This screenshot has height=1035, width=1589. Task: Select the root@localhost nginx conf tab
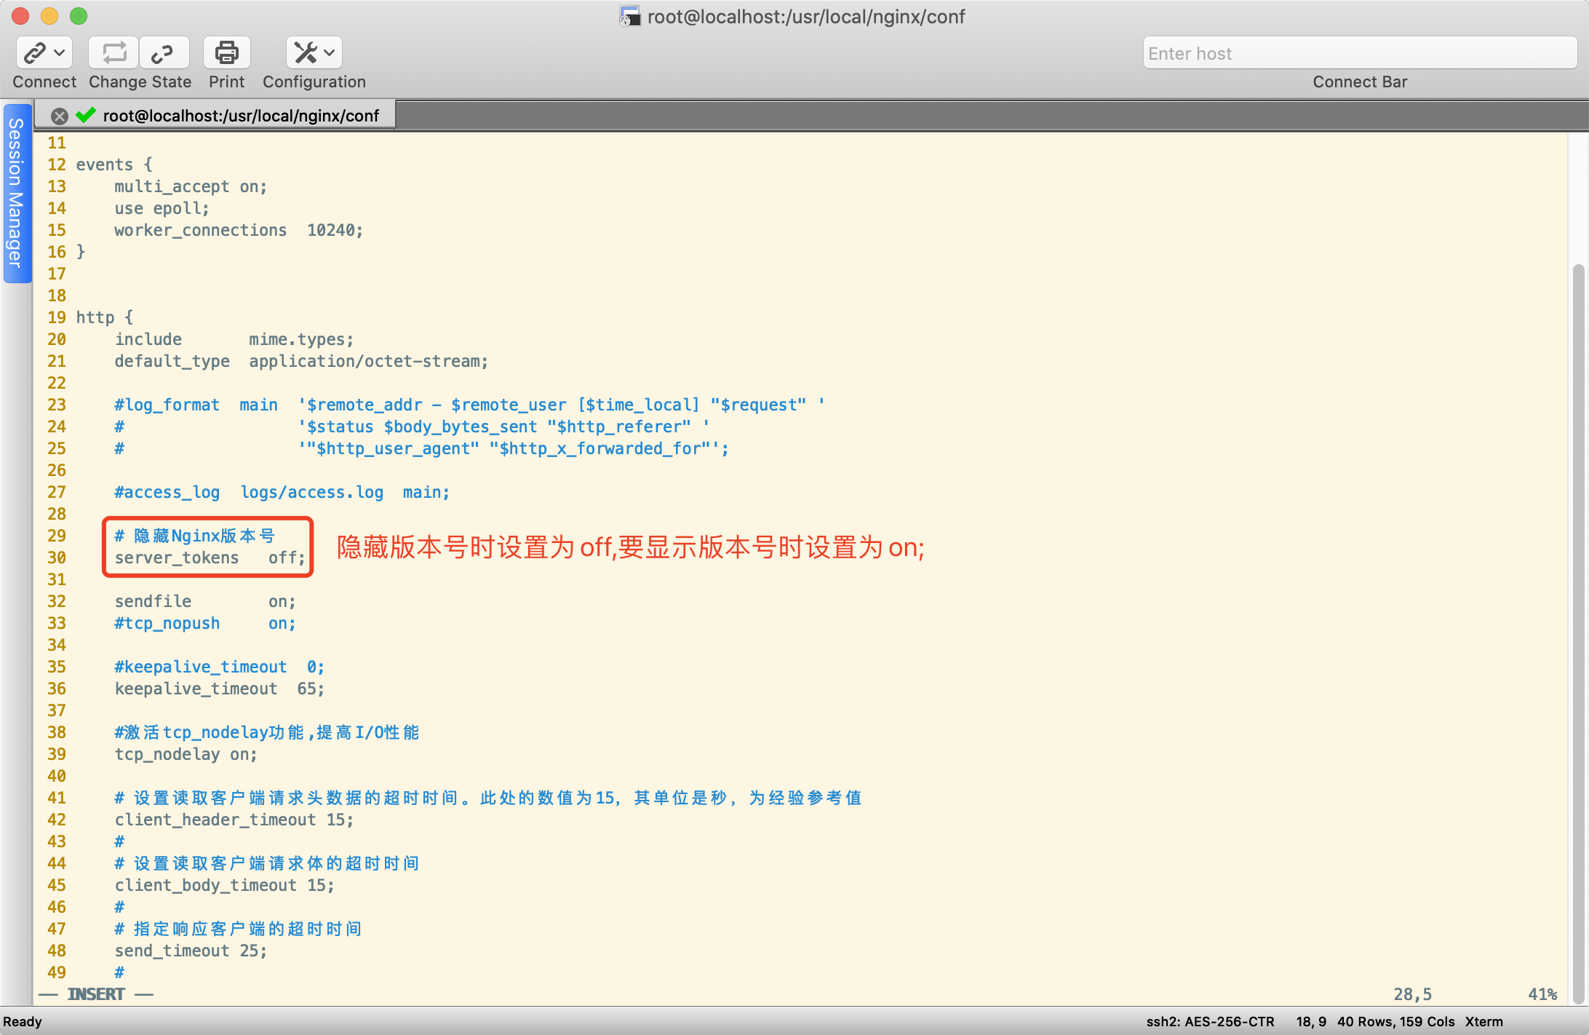click(240, 116)
